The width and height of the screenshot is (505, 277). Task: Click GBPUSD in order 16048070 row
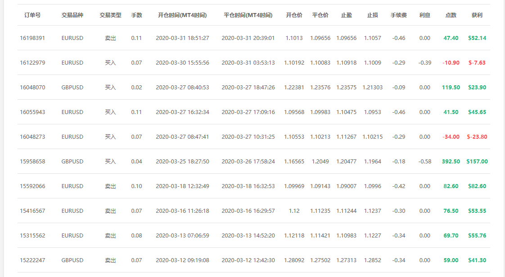click(x=72, y=88)
